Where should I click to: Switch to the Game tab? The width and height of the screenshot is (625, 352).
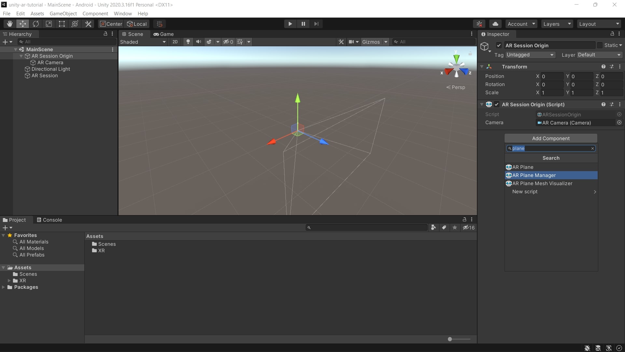coord(164,34)
